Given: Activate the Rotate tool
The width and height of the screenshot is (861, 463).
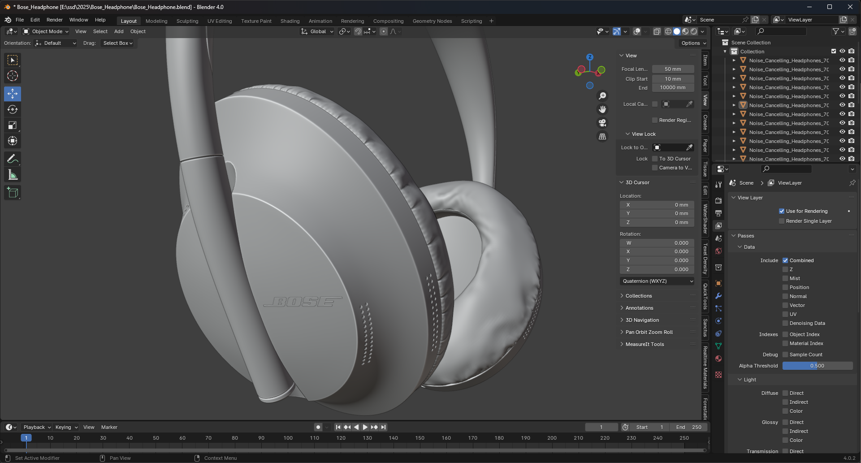Looking at the screenshot, I should 13,109.
